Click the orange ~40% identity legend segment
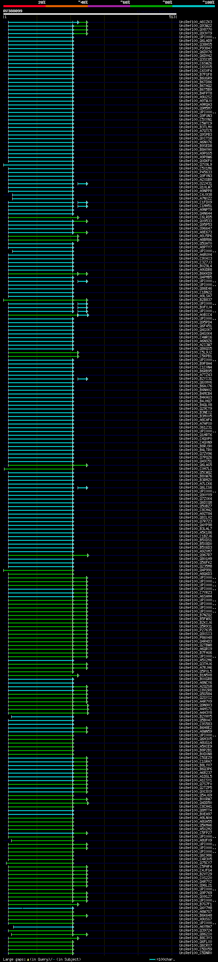The image size is (218, 962). click(67, 6)
